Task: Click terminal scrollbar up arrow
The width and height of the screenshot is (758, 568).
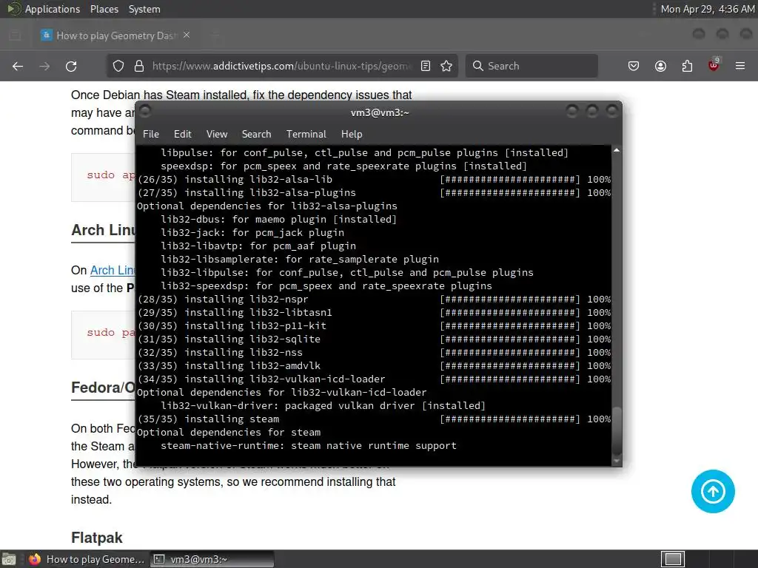Action: 617,151
